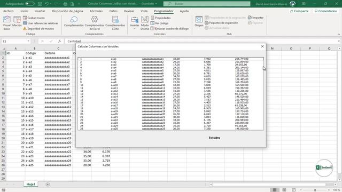
Task: Select column A header
Action: click(x=15, y=49)
